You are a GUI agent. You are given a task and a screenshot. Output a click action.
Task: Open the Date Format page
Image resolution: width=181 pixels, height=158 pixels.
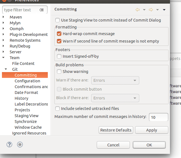(26, 93)
